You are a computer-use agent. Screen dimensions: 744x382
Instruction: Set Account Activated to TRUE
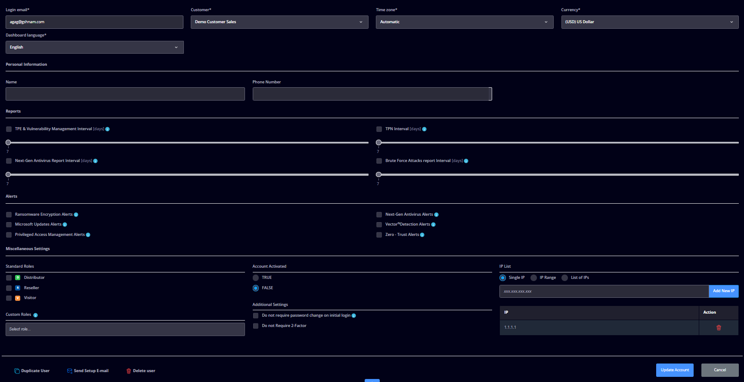(256, 278)
